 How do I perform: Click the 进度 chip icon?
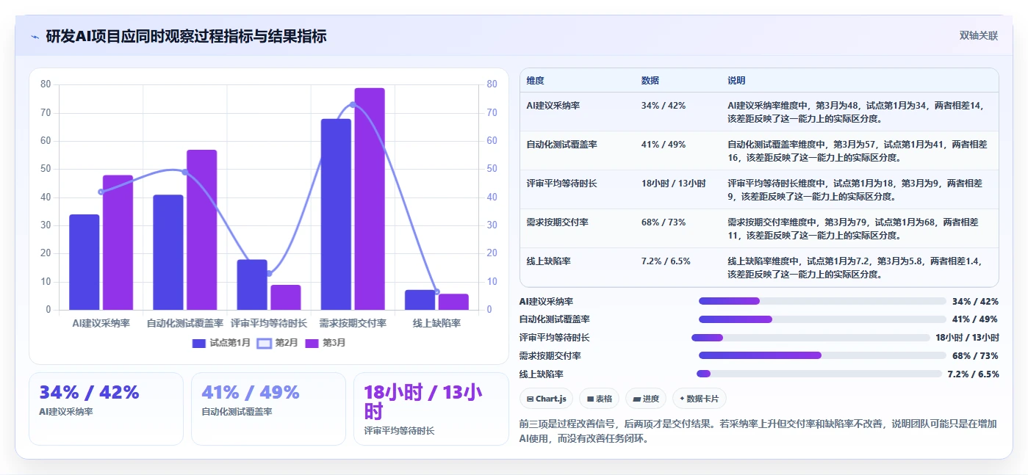[x=636, y=399]
